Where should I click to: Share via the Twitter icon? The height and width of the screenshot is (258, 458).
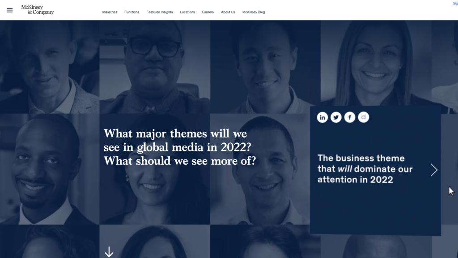(x=336, y=117)
